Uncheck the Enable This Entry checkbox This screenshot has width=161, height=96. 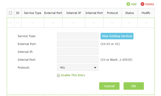tap(59, 75)
